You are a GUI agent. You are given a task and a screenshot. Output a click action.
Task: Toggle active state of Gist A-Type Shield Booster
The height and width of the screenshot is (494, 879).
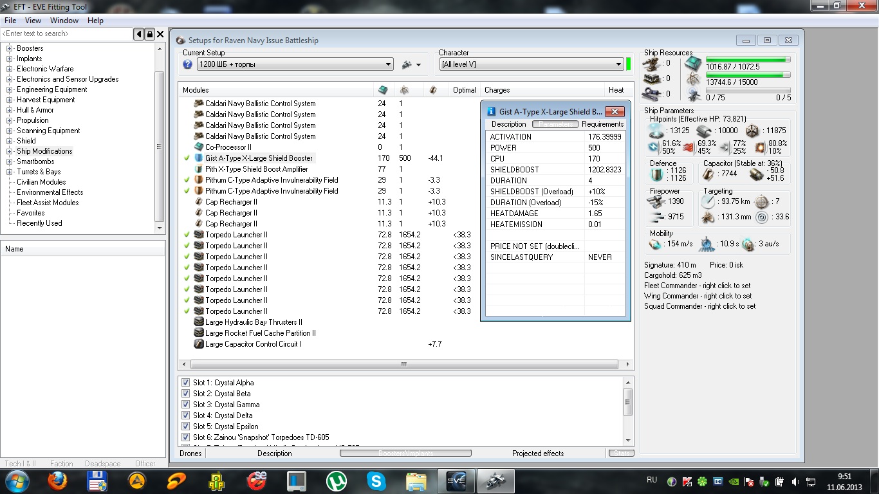[x=187, y=158]
